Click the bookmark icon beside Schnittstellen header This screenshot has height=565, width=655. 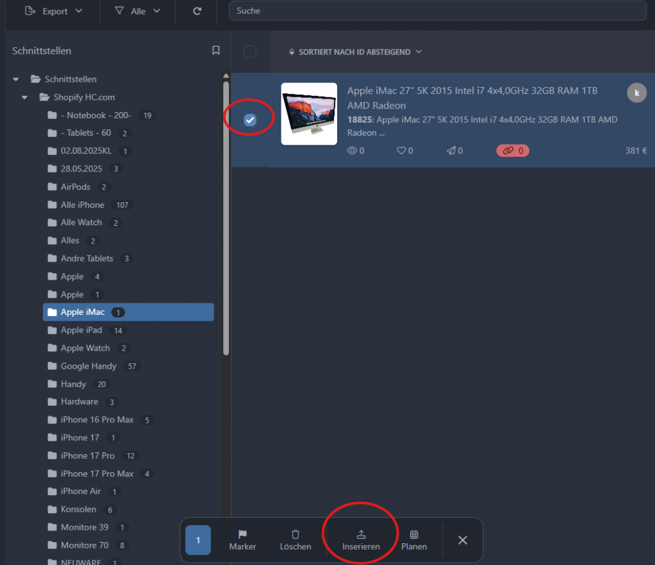pos(216,51)
